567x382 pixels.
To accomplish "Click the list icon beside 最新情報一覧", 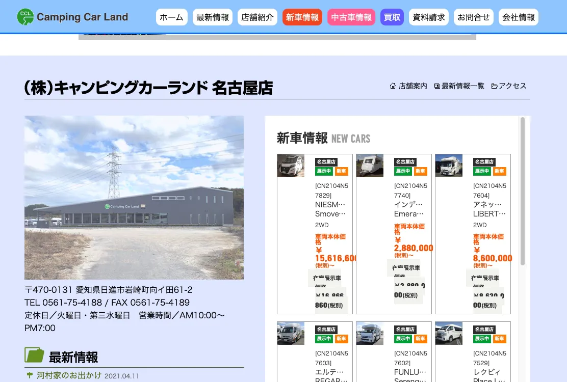I will point(437,86).
